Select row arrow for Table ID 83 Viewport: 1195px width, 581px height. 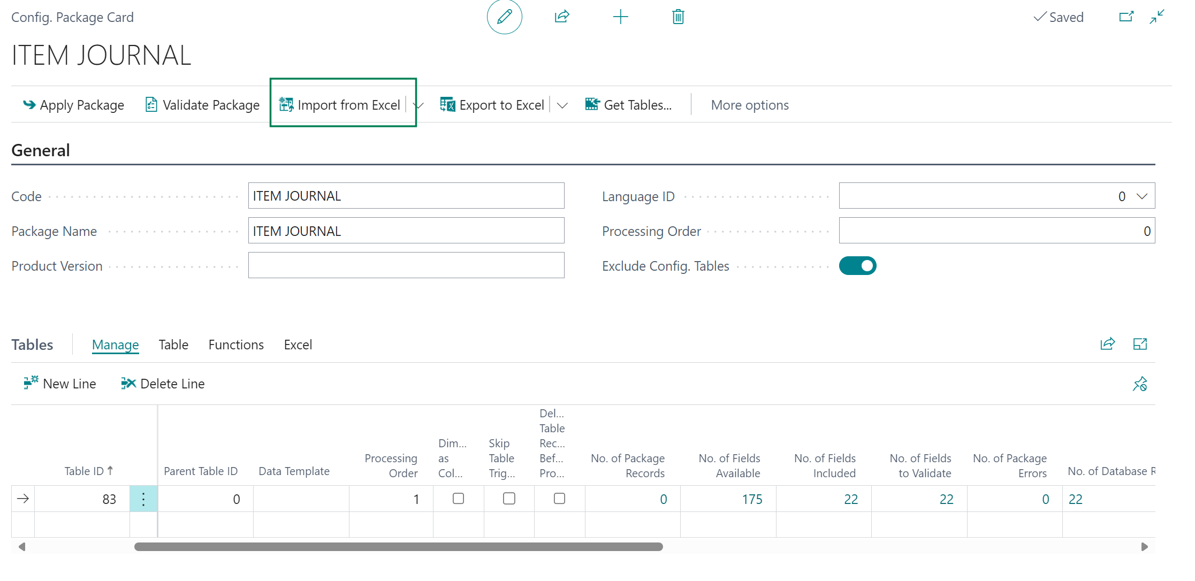coord(23,499)
